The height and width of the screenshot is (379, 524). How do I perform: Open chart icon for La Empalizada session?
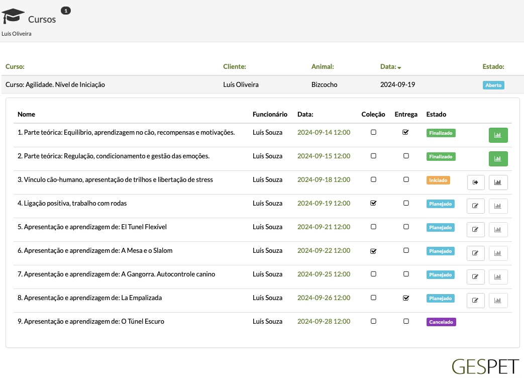(x=498, y=301)
